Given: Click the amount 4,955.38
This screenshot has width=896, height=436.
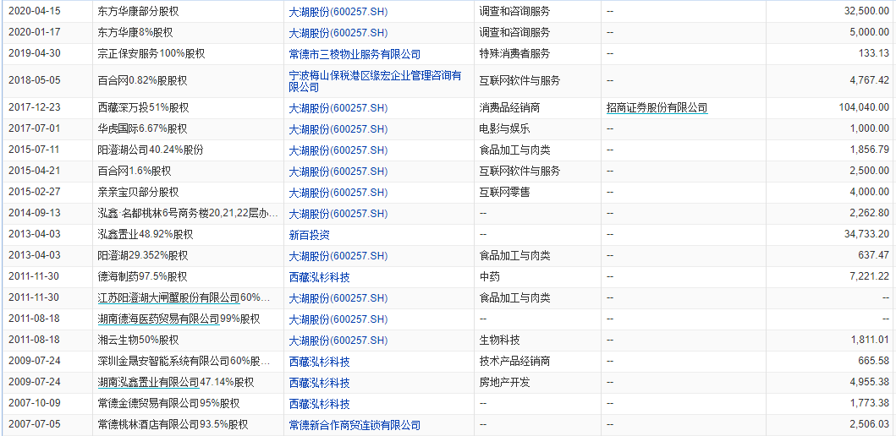Looking at the screenshot, I should tap(869, 383).
